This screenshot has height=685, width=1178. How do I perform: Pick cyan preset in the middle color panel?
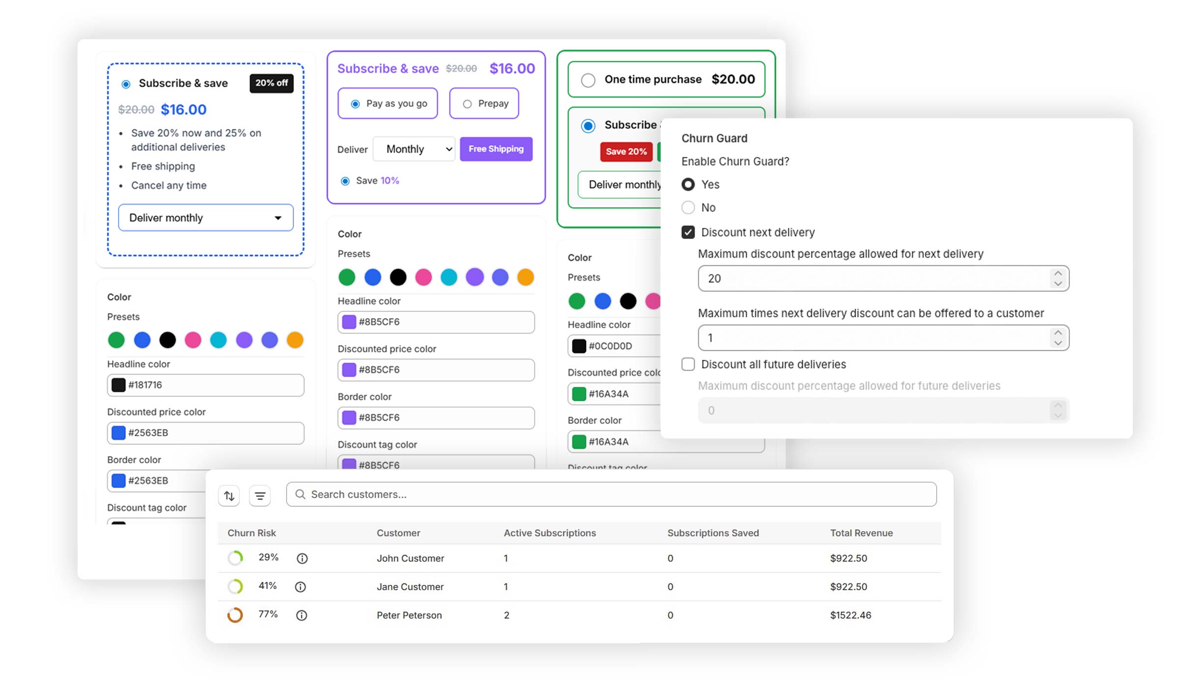pyautogui.click(x=449, y=277)
